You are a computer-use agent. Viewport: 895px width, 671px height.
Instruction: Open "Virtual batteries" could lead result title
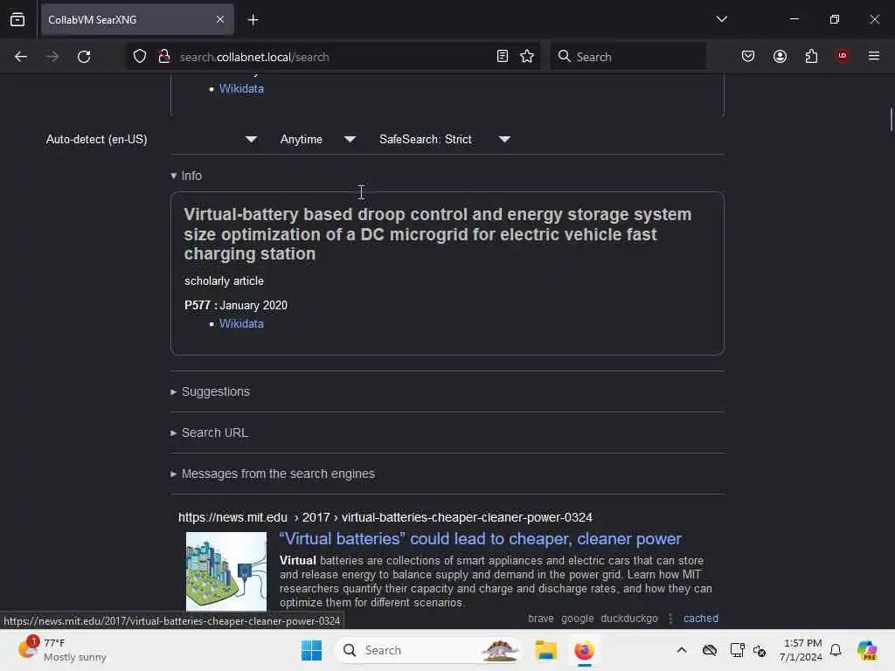pos(480,538)
